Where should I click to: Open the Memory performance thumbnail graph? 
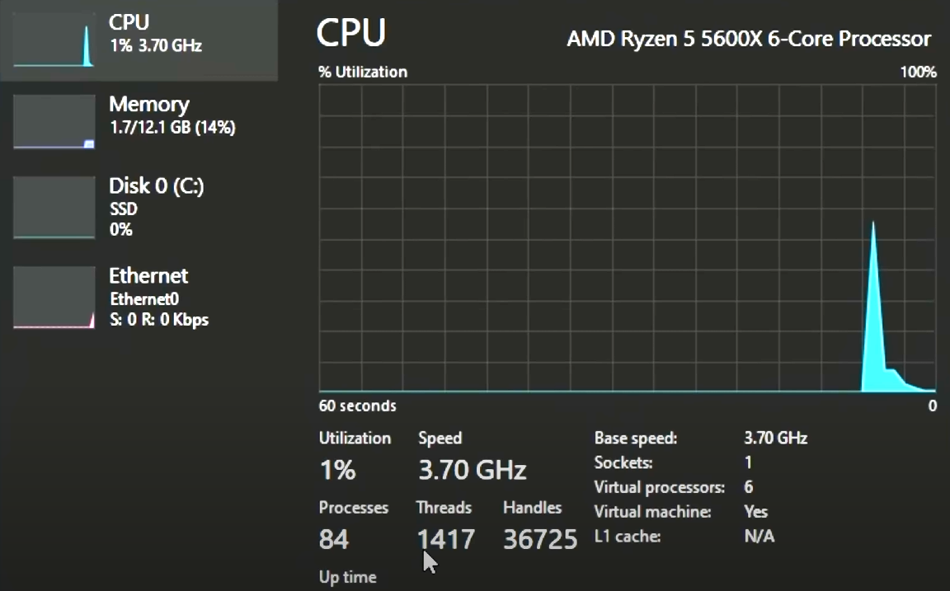(54, 122)
